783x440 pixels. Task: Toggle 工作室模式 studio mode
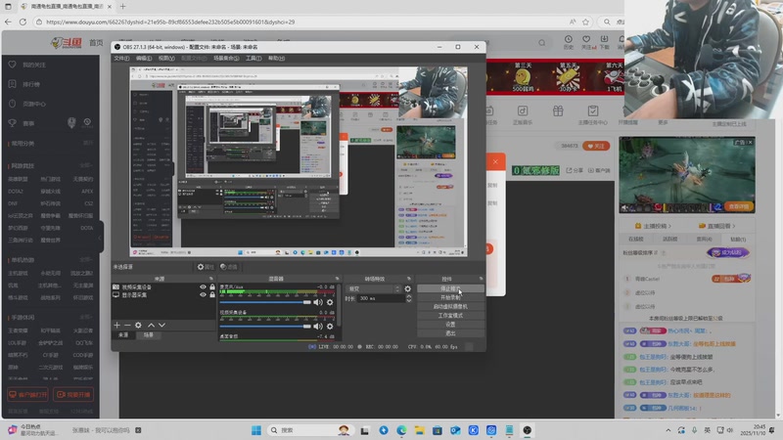click(450, 316)
